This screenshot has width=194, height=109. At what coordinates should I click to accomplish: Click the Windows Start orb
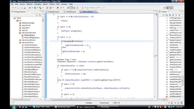click(14, 107)
